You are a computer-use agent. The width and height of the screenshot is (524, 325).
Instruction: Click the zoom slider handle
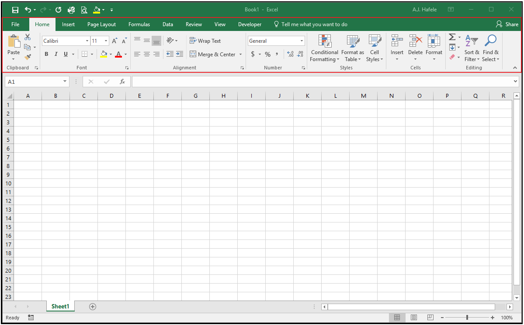[x=467, y=318]
